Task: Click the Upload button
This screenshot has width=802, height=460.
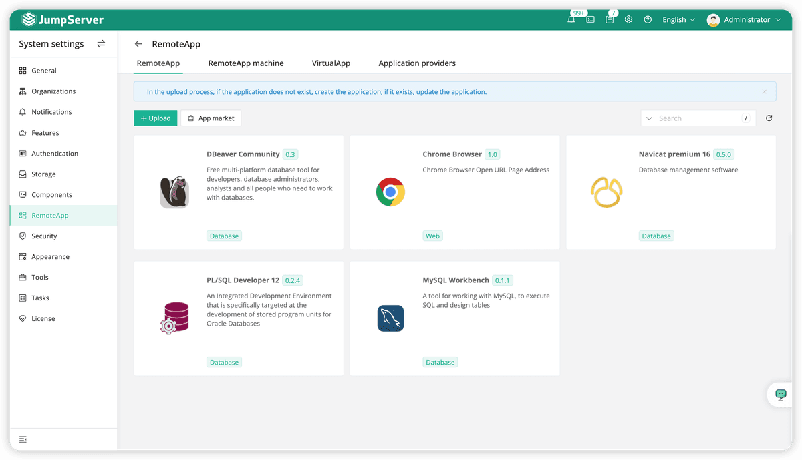Action: [155, 118]
